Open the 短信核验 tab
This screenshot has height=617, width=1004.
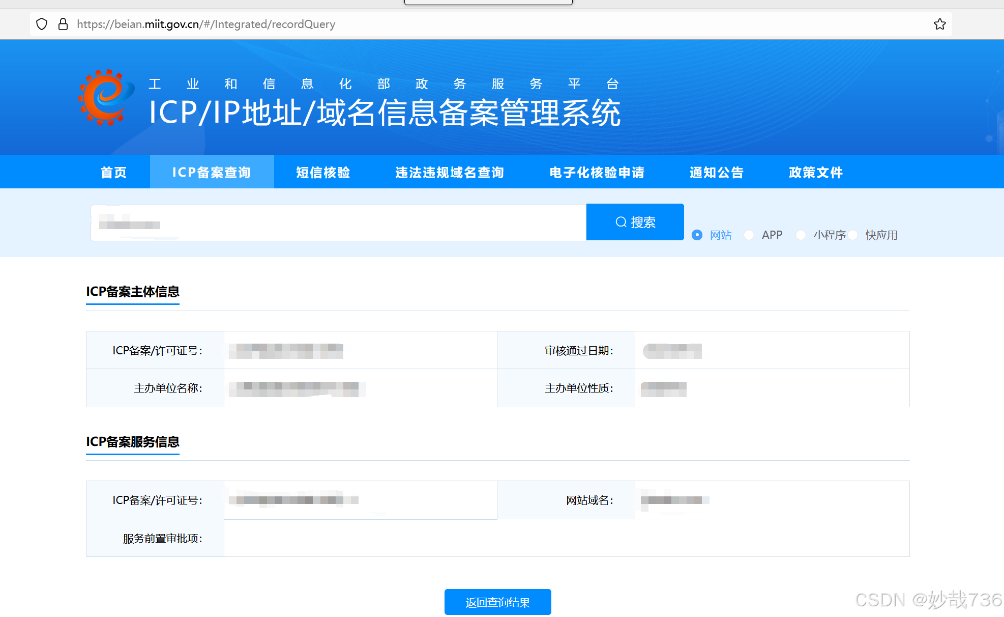point(323,172)
